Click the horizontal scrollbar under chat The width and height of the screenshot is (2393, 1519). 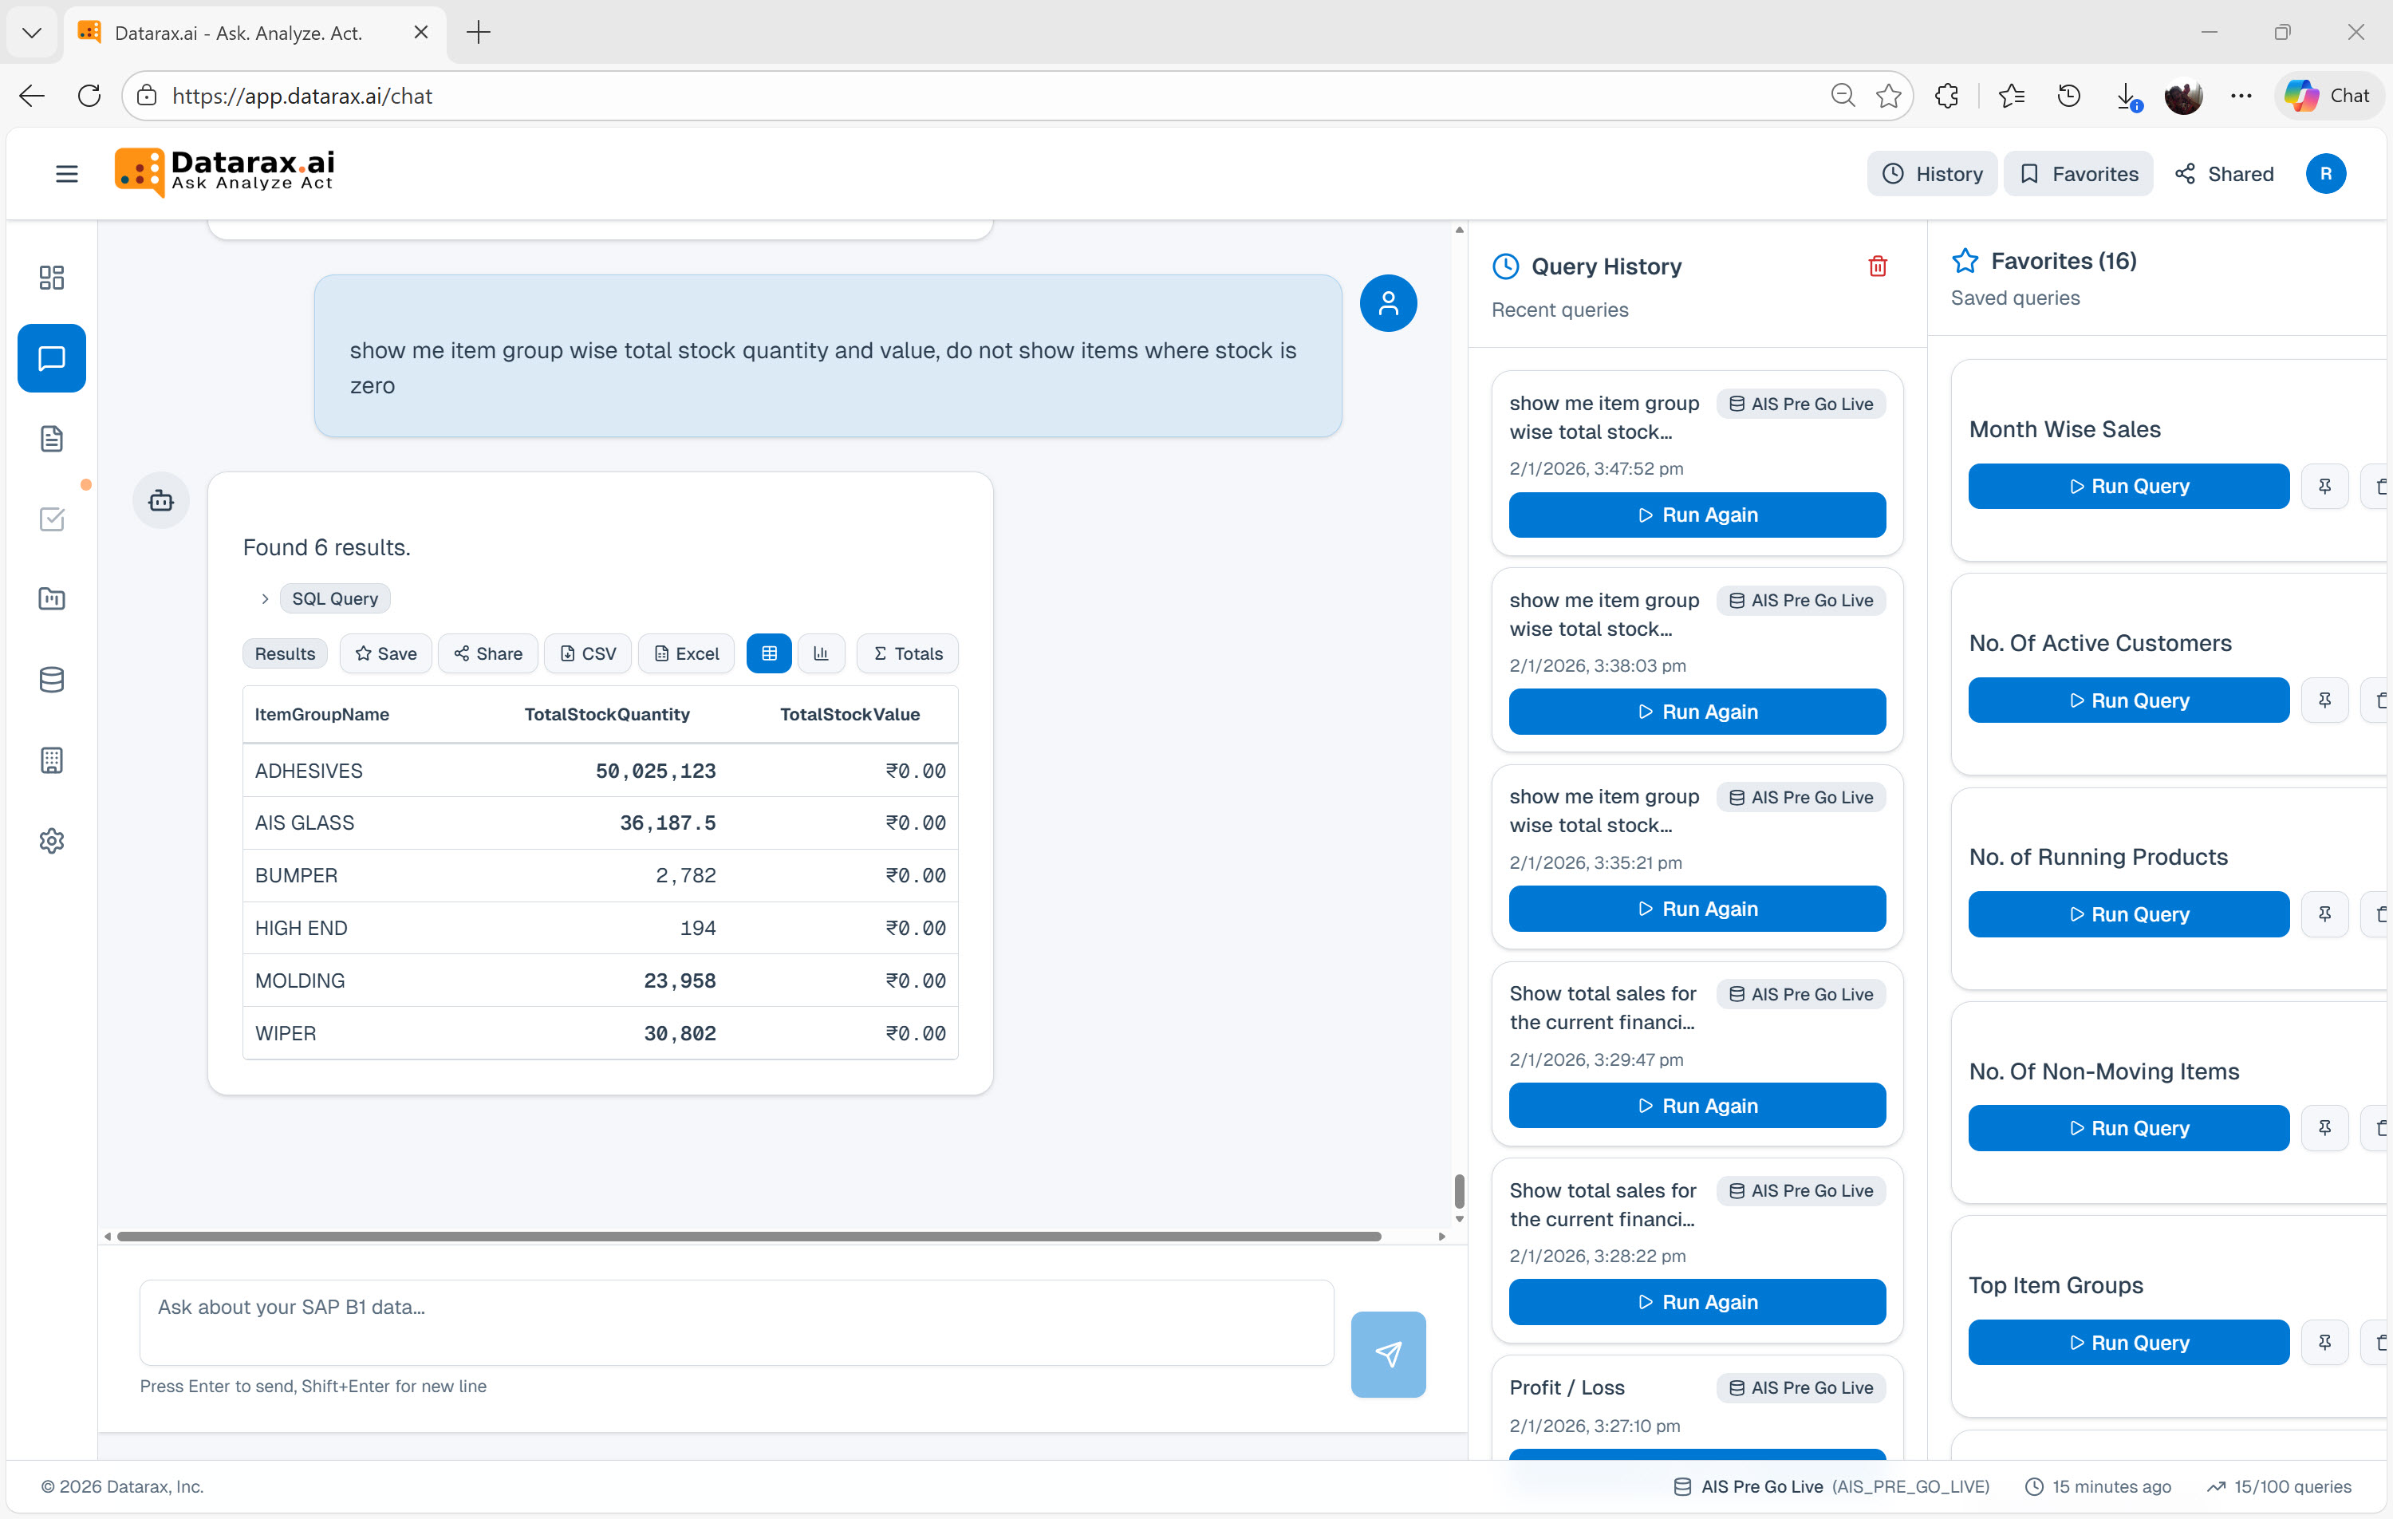748,1237
